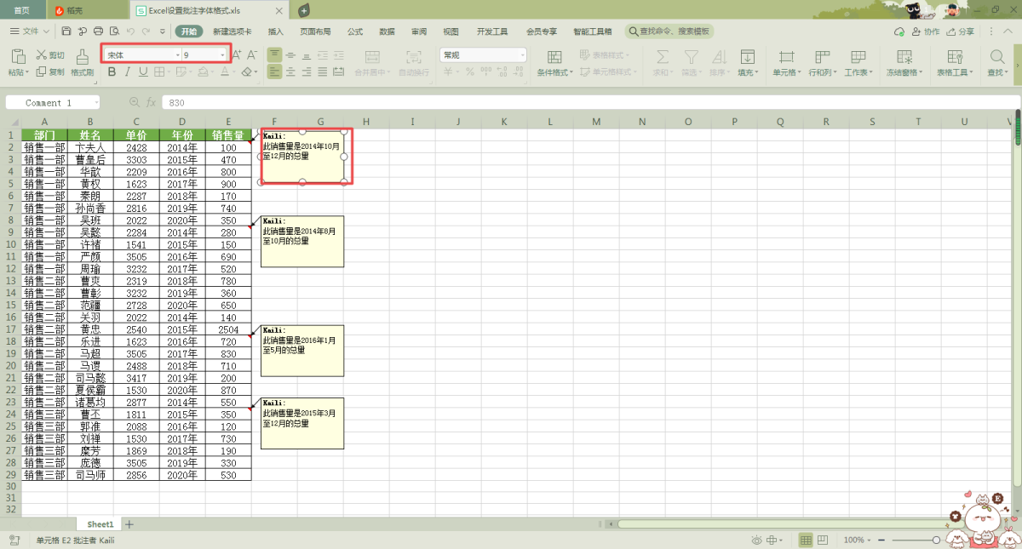The height and width of the screenshot is (549, 1022).
Task: Click the cloud sync status icon
Action: (899, 31)
